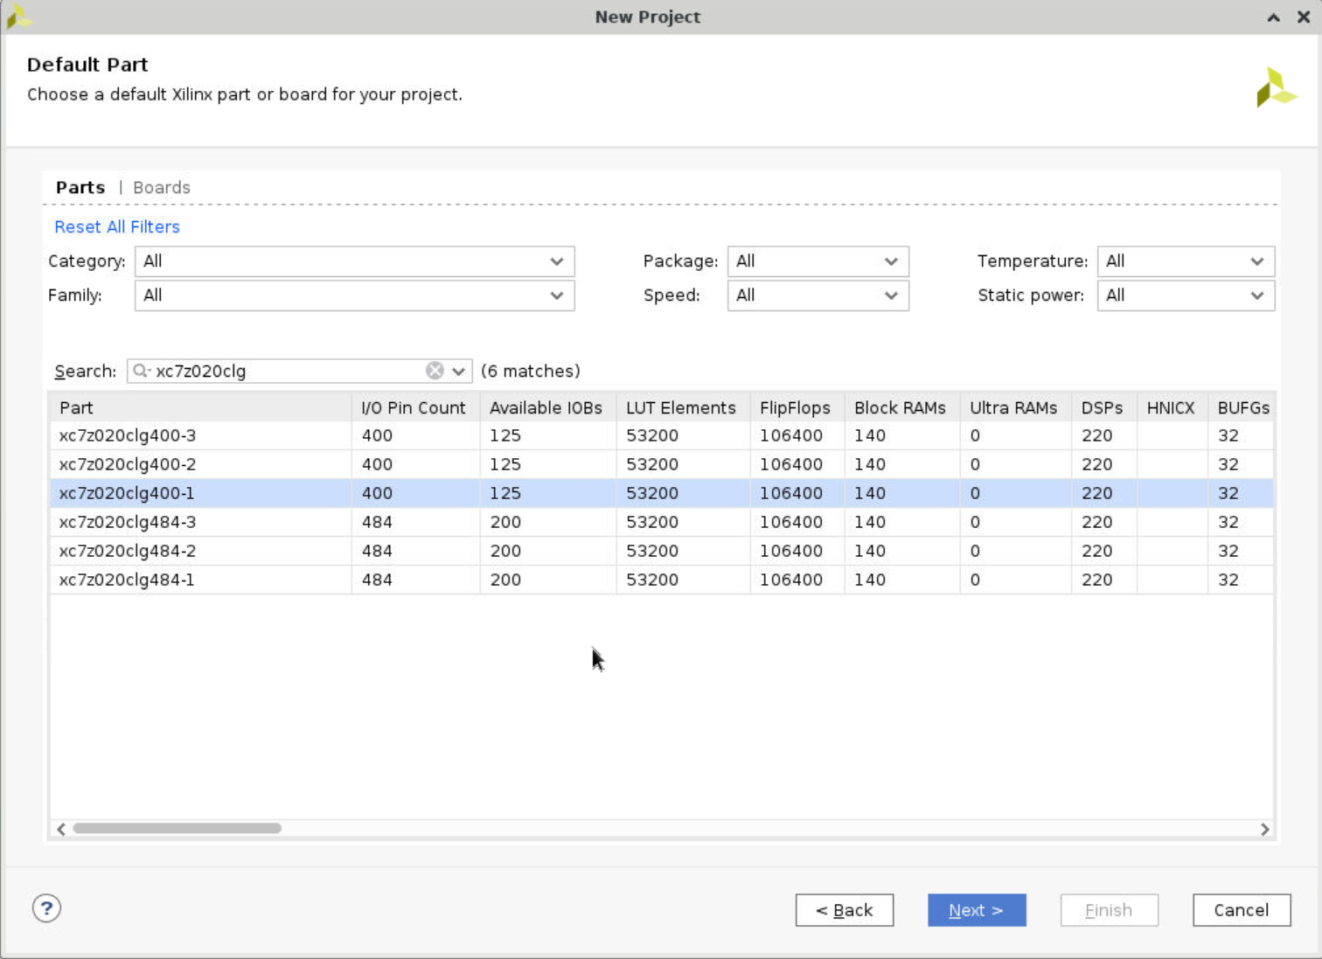Sort by Part column header
Viewport: 1322px width, 959px height.
coord(201,407)
